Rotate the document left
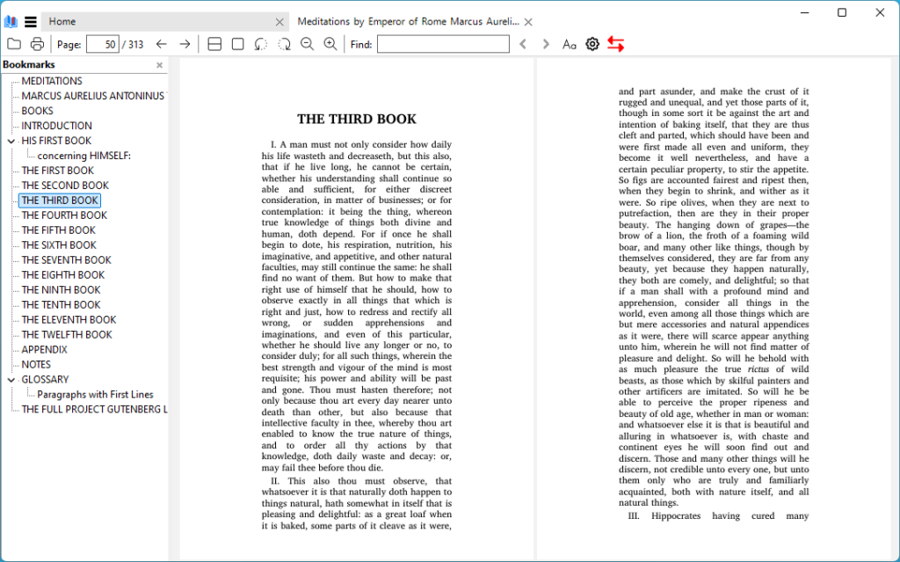The image size is (900, 562). click(260, 44)
